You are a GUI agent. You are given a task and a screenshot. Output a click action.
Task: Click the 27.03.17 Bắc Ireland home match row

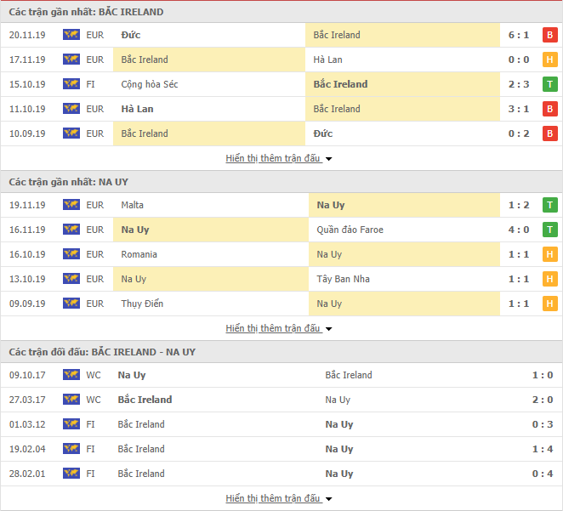coord(281,400)
